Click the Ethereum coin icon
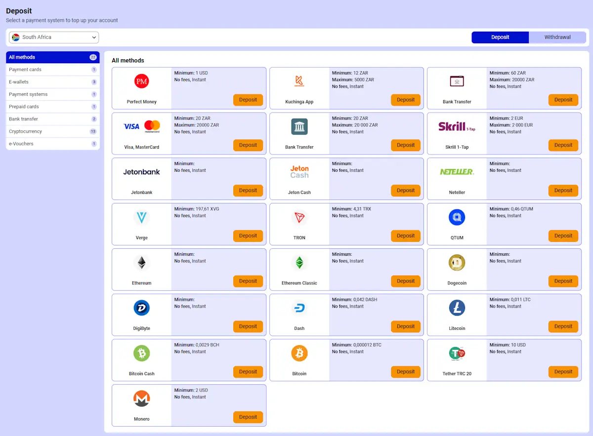Viewport: 593px width, 436px height. coord(141,263)
